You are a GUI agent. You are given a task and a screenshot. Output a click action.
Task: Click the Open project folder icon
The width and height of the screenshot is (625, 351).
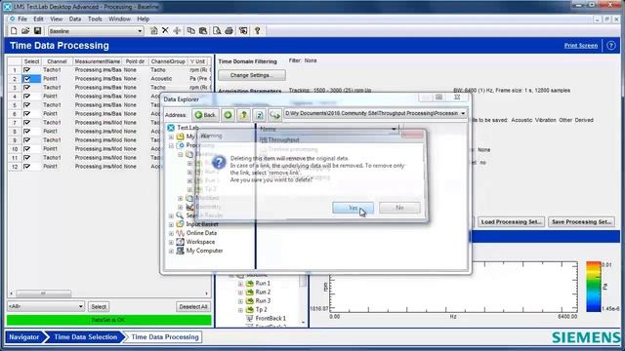point(25,31)
